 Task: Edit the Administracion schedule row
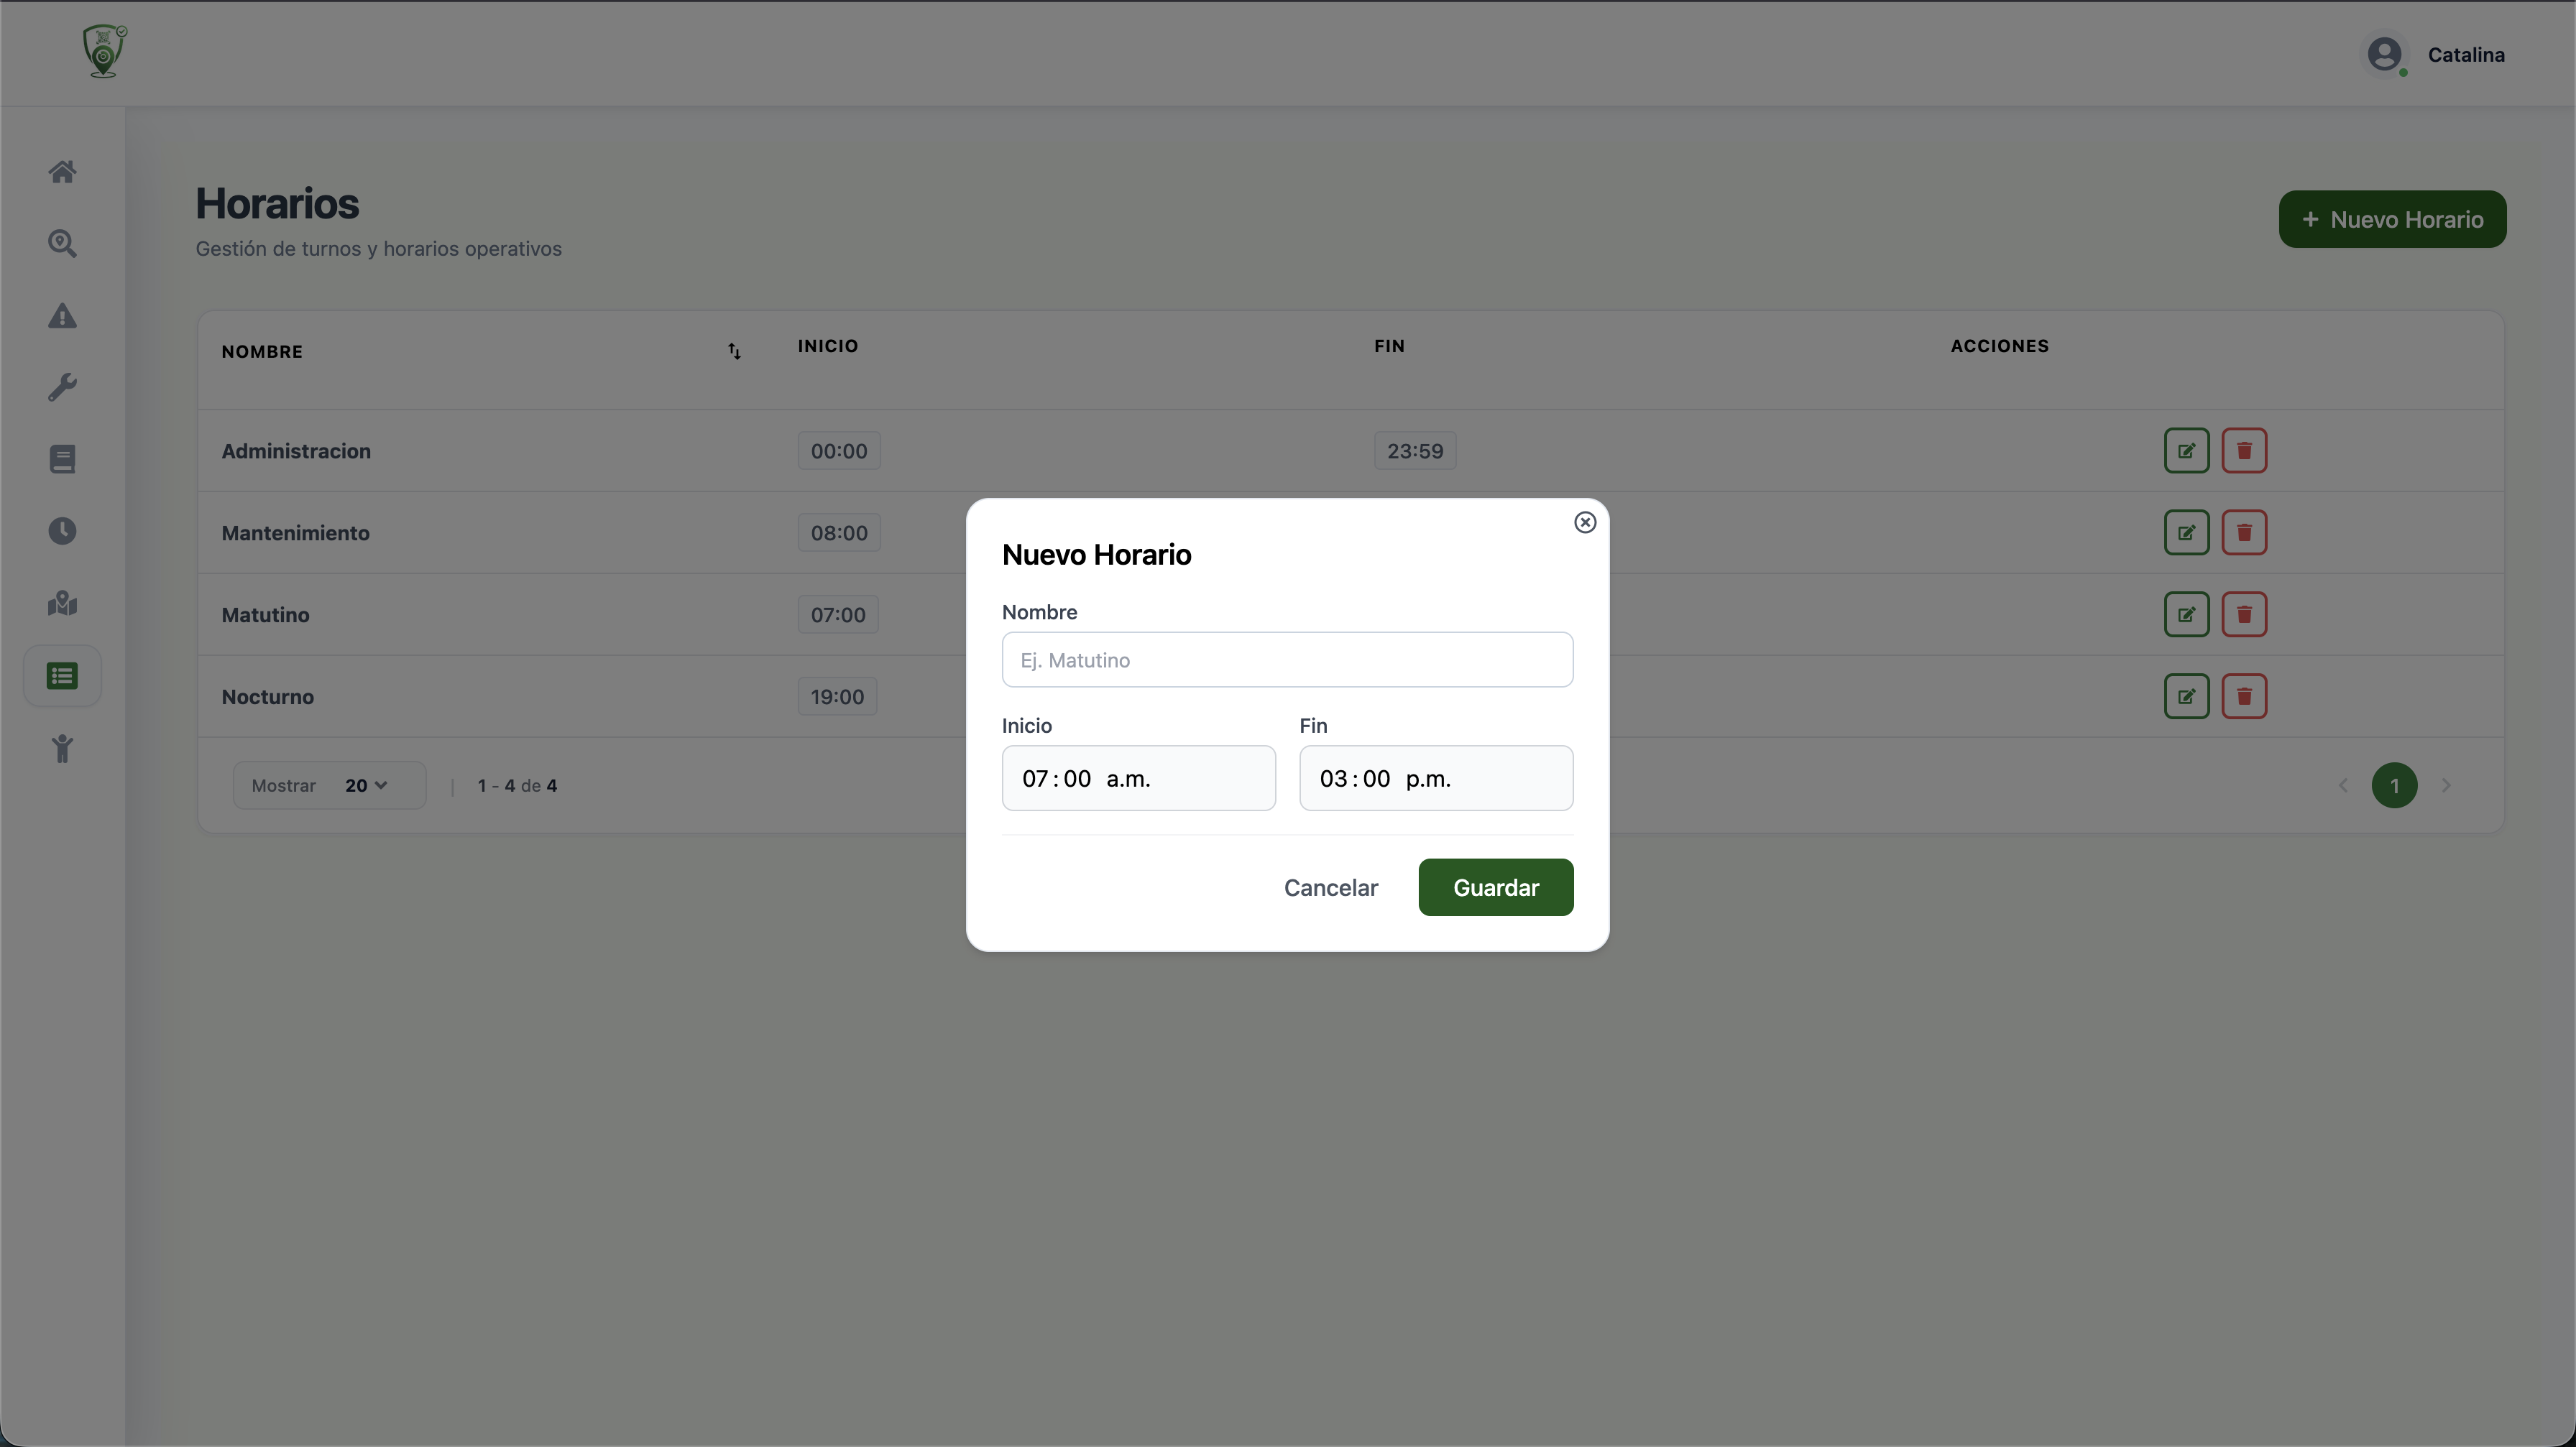click(2186, 450)
